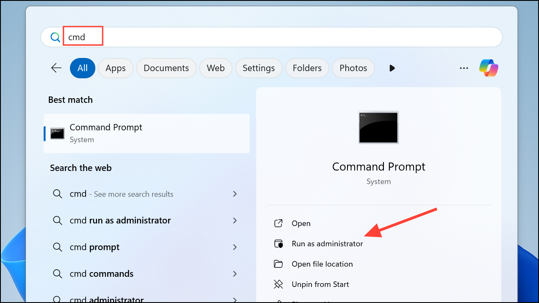Click the Unpin from Start pin icon
539x303 pixels.
coord(278,284)
